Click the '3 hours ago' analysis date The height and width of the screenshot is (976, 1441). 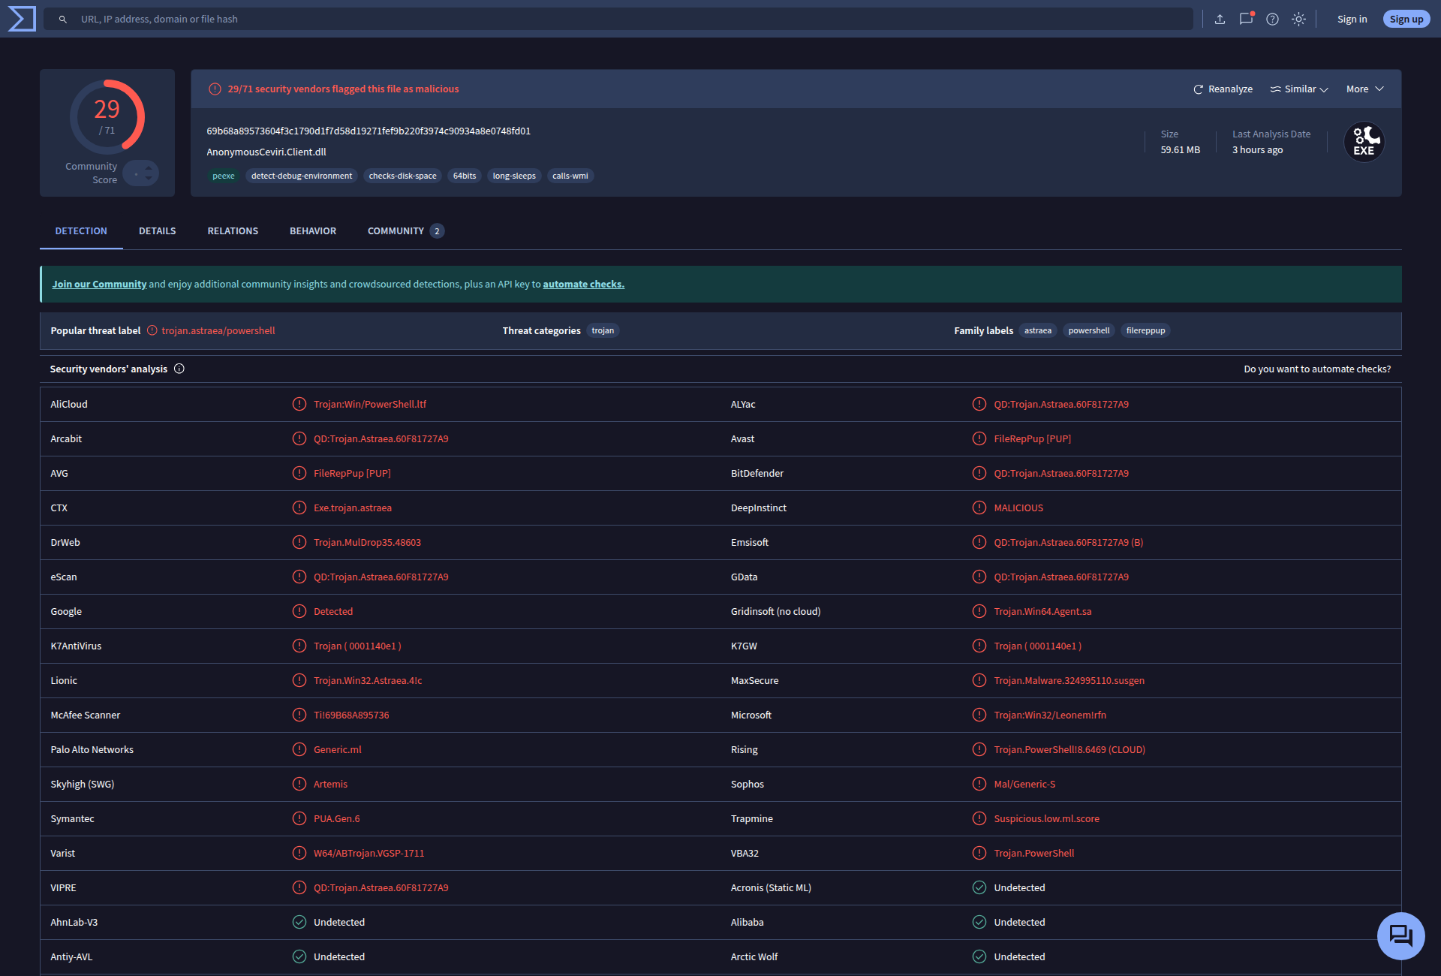(1257, 150)
